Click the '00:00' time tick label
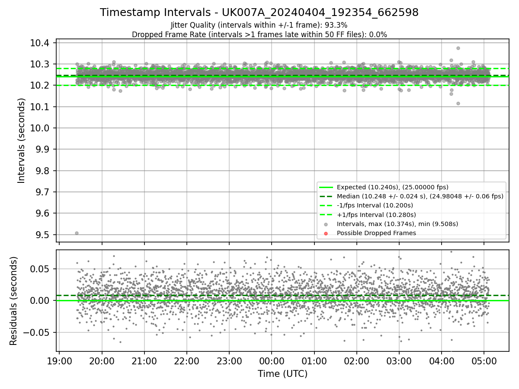 point(271,360)
